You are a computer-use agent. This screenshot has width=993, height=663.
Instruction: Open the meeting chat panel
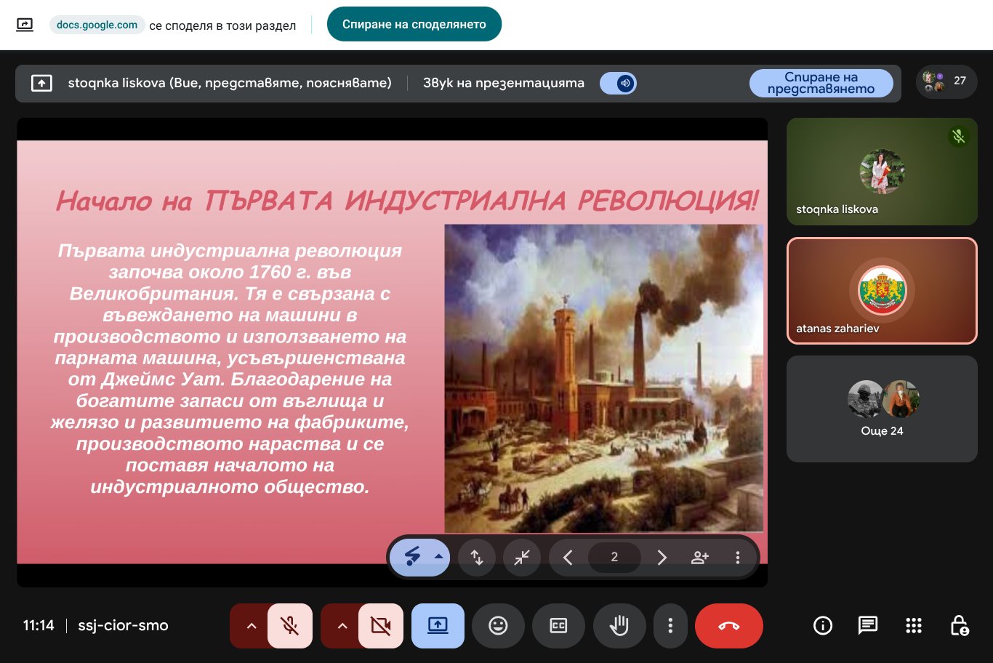tap(867, 625)
